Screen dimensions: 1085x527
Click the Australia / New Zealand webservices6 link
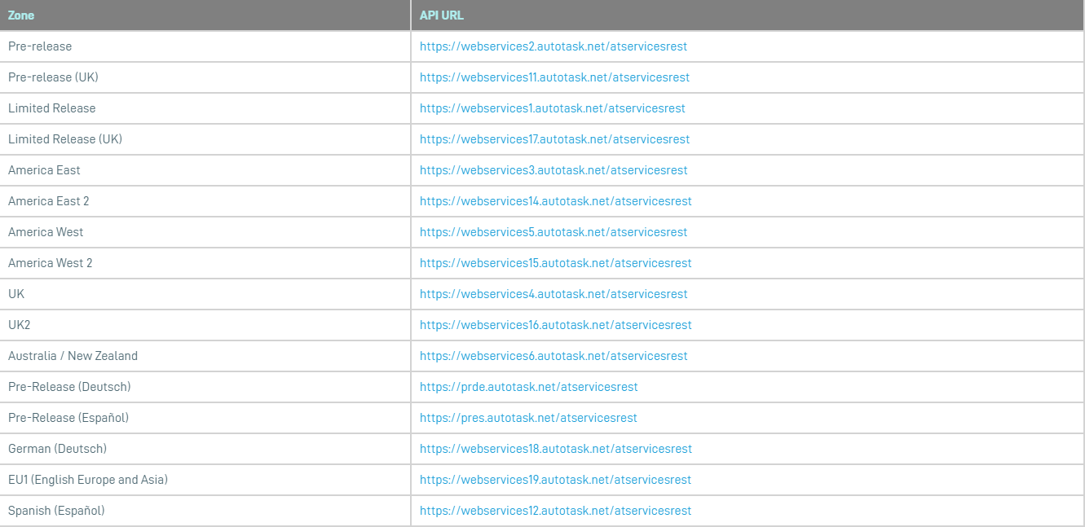tap(554, 356)
